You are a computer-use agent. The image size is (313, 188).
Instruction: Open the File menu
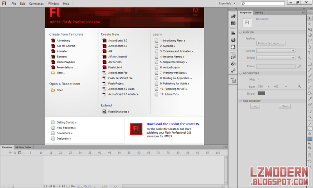(14, 4)
